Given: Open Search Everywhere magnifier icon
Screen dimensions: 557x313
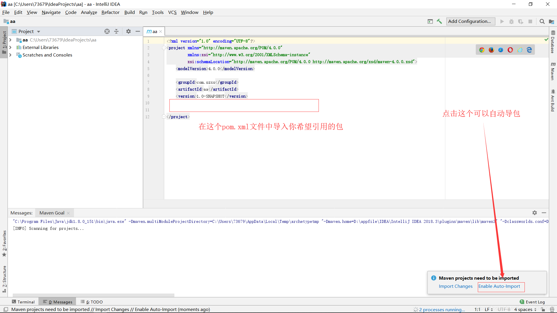Looking at the screenshot, I should pos(542,21).
